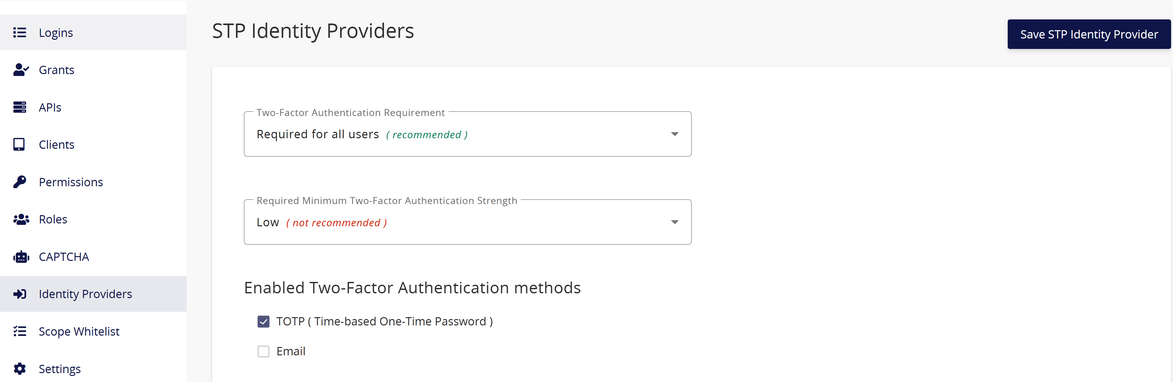Click the arrow on the Strength dropdown

[x=675, y=222]
